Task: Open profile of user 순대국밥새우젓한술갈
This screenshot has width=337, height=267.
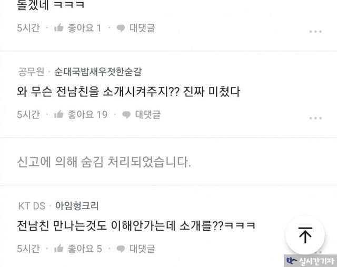Action: point(98,72)
